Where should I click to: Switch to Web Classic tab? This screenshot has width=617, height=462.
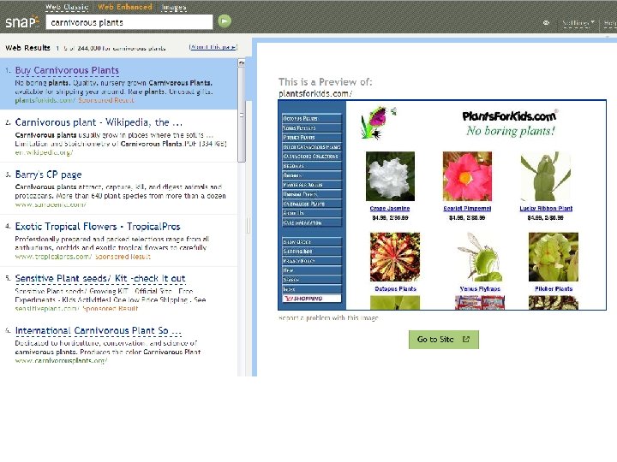(67, 7)
